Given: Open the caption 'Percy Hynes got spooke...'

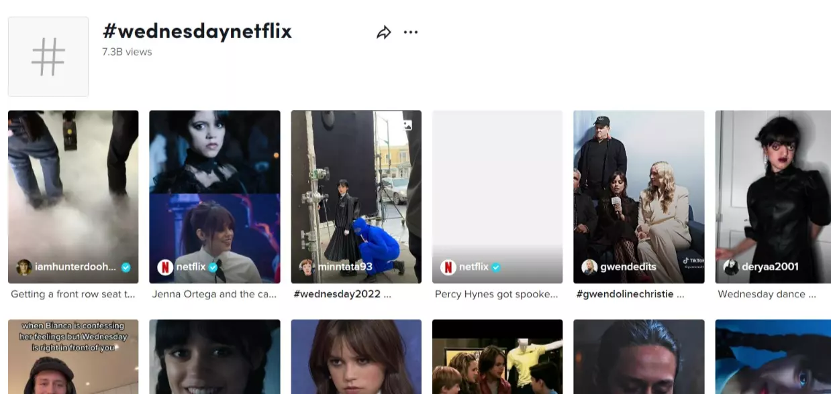Looking at the screenshot, I should click(x=497, y=293).
